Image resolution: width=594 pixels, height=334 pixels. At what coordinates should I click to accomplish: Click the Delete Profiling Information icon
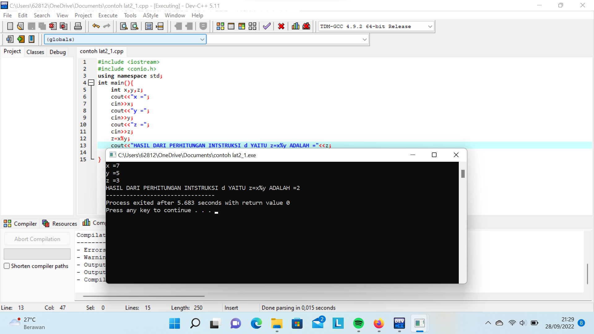point(306,26)
